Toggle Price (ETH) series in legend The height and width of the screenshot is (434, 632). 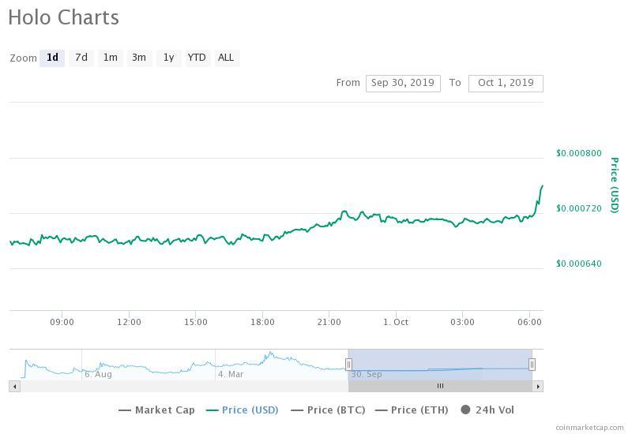[412, 410]
